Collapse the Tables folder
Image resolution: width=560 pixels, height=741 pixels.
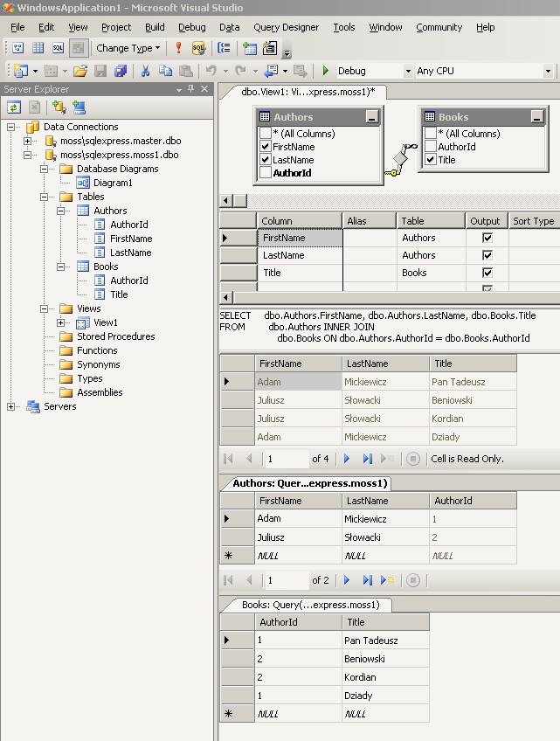click(44, 197)
